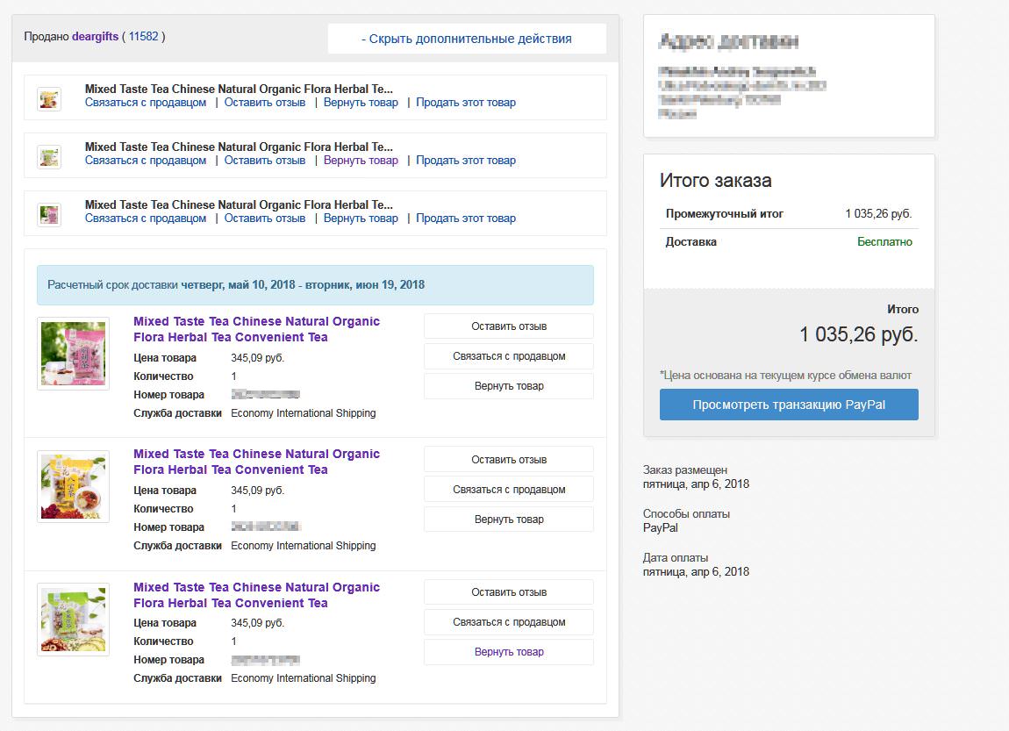The height and width of the screenshot is (731, 1009).
Task: Click the small thumbnail icon in first summary row
Action: click(x=49, y=98)
